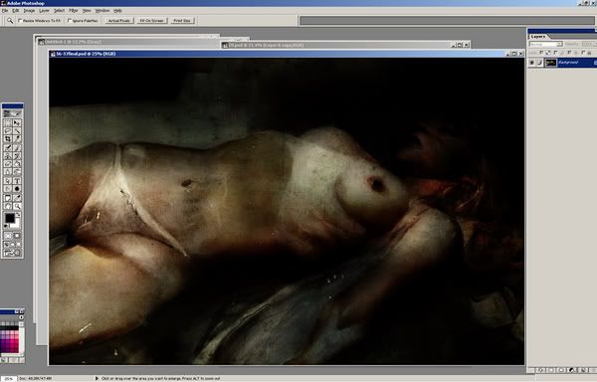Select the Path Selection arrow tool
This screenshot has height=382, width=597.
[x=8, y=181]
